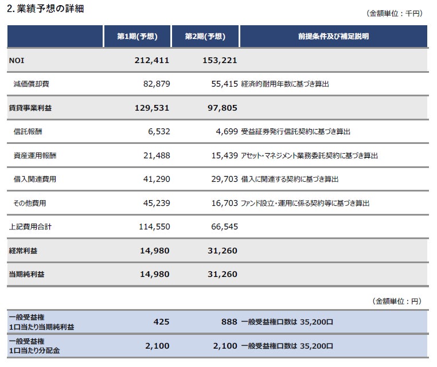Select 第1期 distribution value 2,100
This screenshot has height=367, width=437.
[x=157, y=346]
